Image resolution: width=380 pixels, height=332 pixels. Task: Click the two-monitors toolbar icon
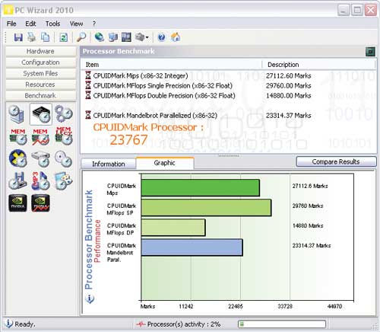click(112, 37)
